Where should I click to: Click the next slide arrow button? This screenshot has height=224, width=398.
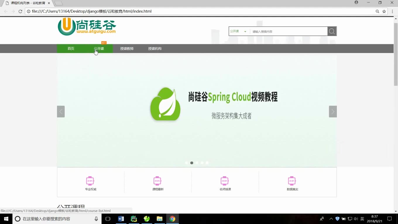333,112
